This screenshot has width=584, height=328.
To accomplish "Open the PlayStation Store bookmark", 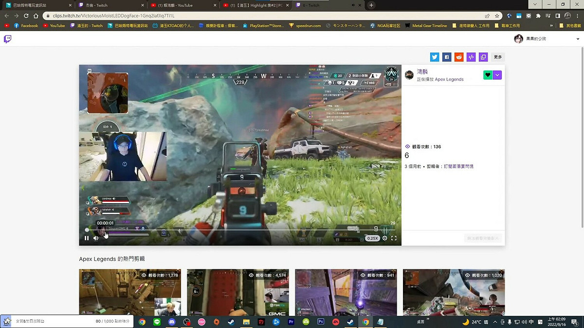I will pos(263,26).
